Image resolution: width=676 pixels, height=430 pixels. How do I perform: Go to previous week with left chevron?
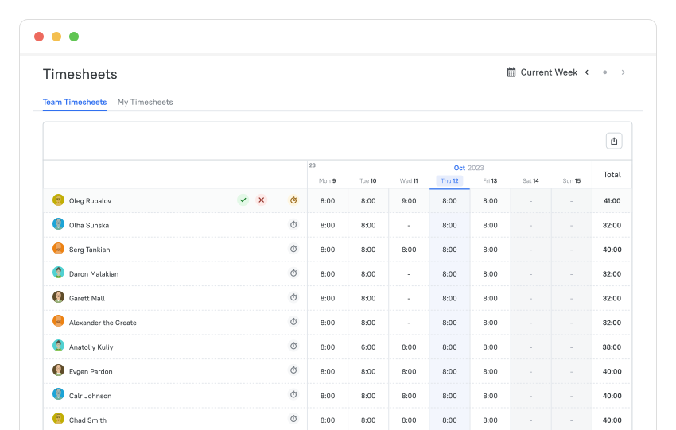587,72
